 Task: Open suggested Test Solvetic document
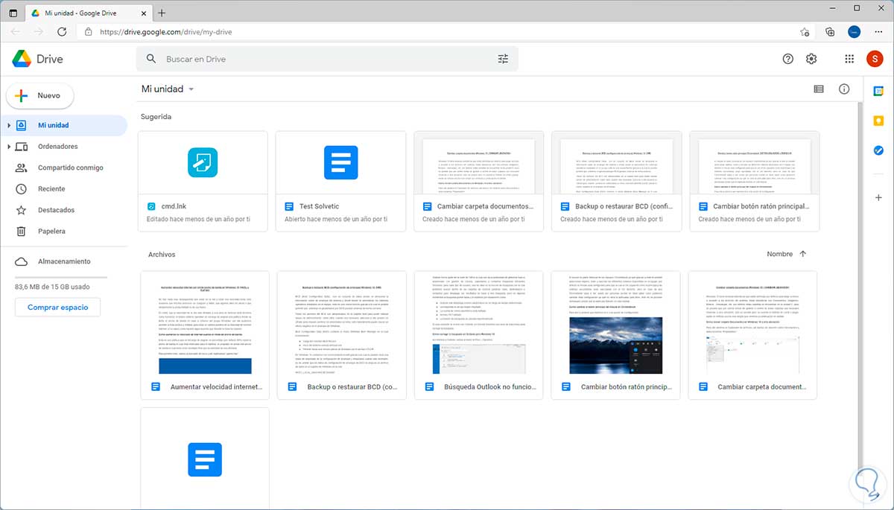pos(340,181)
